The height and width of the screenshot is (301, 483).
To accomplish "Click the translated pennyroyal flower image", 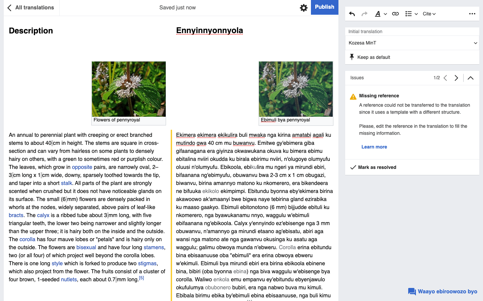I will (296, 89).
